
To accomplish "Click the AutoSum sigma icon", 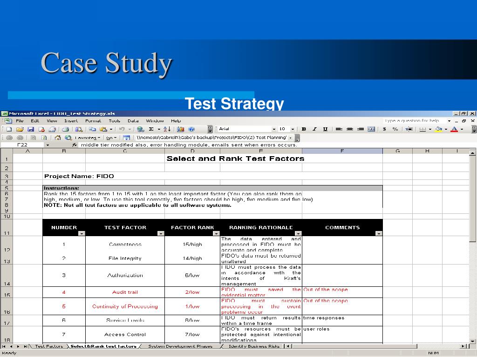I will point(151,129).
